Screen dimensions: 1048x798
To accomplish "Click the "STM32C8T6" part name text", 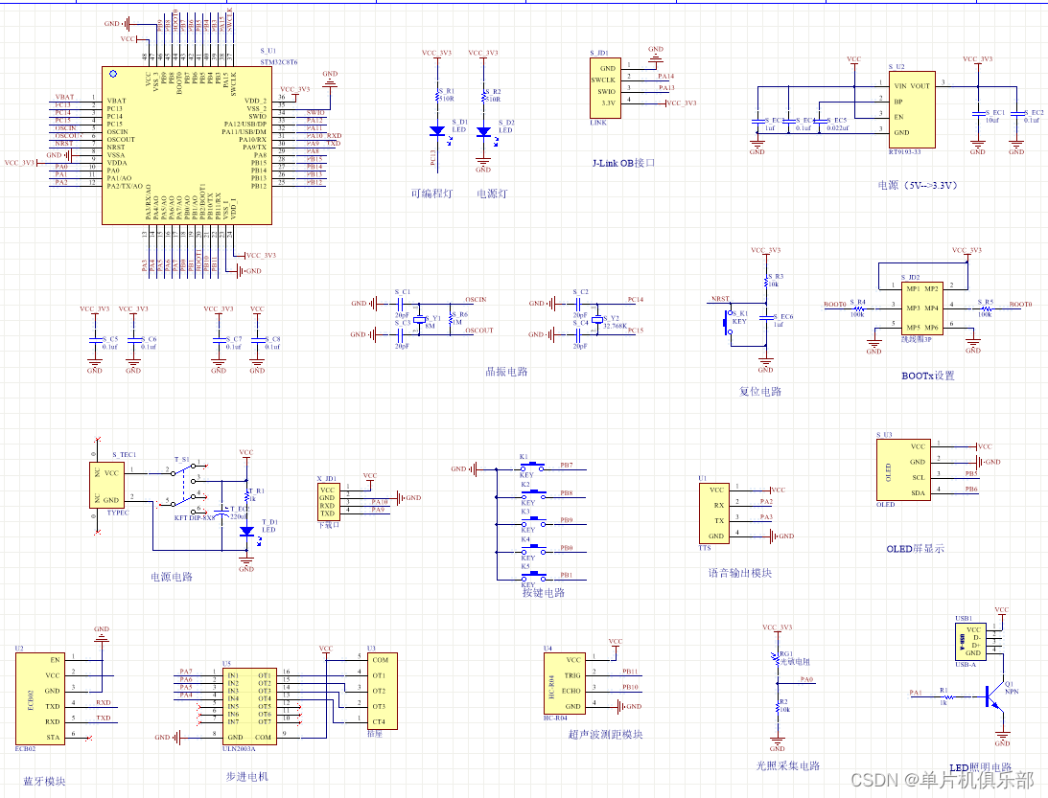I will click(279, 62).
